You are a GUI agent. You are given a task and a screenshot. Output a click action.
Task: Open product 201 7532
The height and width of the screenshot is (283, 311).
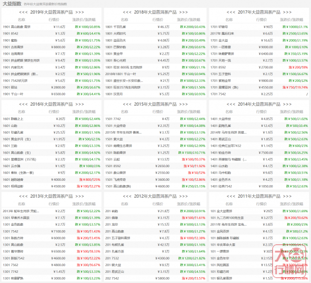pyautogui.click(x=112, y=258)
